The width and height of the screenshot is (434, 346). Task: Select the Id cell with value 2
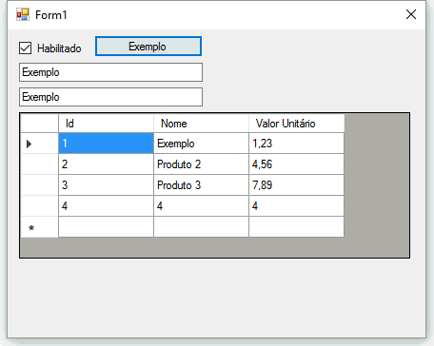point(106,164)
